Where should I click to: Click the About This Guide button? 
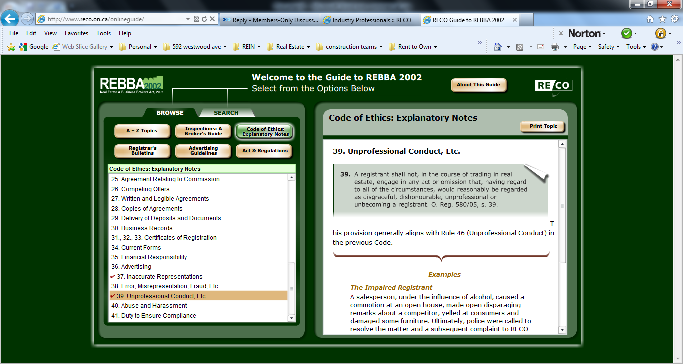click(x=478, y=85)
